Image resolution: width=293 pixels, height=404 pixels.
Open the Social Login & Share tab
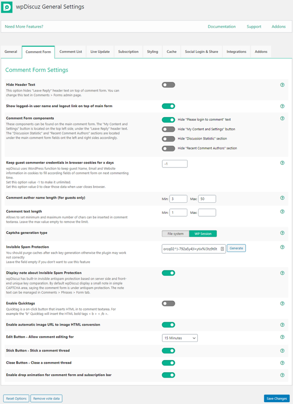tap(201, 52)
